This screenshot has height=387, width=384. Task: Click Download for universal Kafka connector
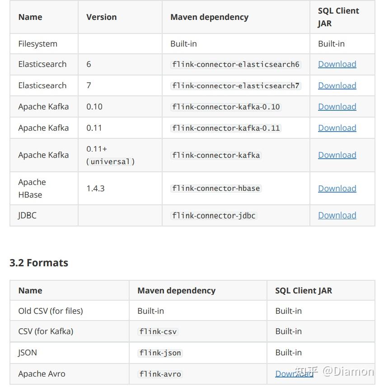(x=337, y=155)
